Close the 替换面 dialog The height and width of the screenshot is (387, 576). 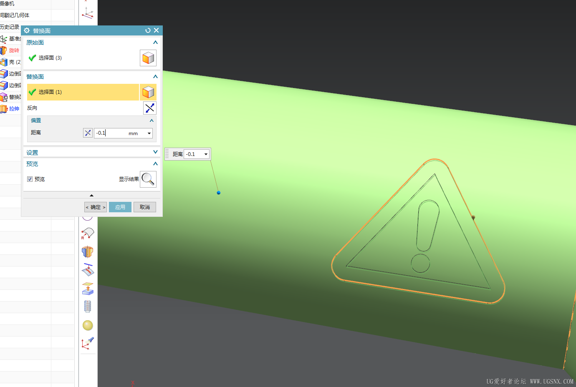click(x=156, y=30)
